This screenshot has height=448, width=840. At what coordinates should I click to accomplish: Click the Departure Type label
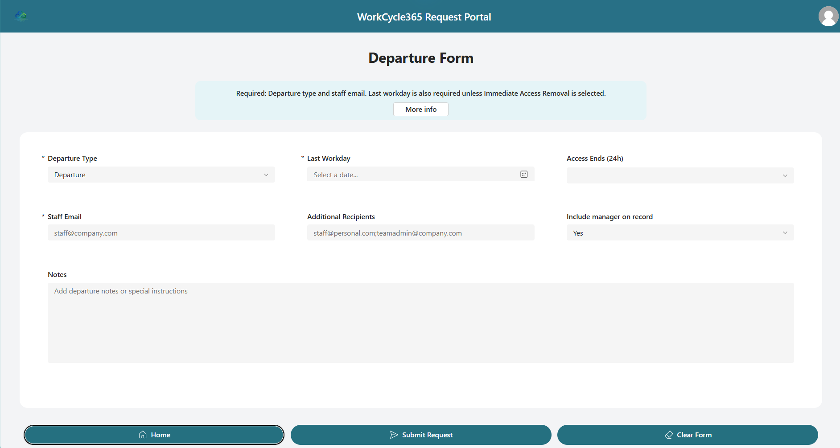pyautogui.click(x=72, y=159)
